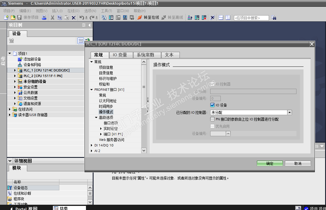Open the 工具(T) menu

(x=106, y=11)
